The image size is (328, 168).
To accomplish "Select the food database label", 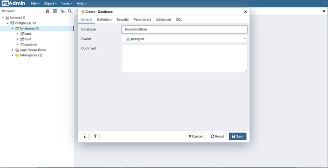I will [x=28, y=39].
